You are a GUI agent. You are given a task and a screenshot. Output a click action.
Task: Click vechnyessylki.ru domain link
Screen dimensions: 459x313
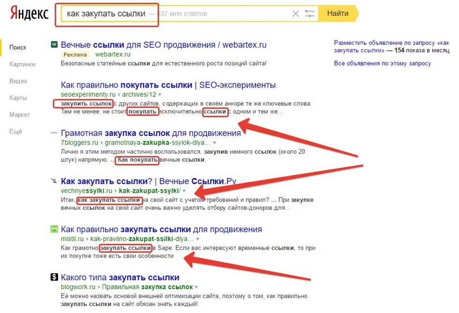tap(86, 191)
